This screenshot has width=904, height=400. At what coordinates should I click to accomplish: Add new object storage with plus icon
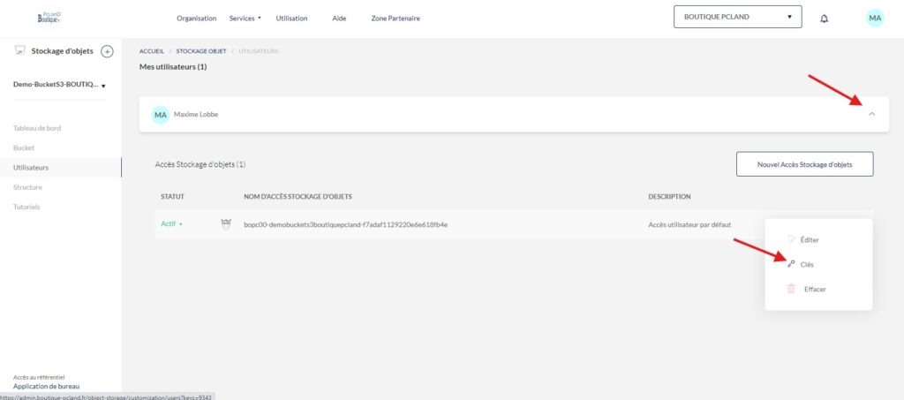pyautogui.click(x=107, y=51)
